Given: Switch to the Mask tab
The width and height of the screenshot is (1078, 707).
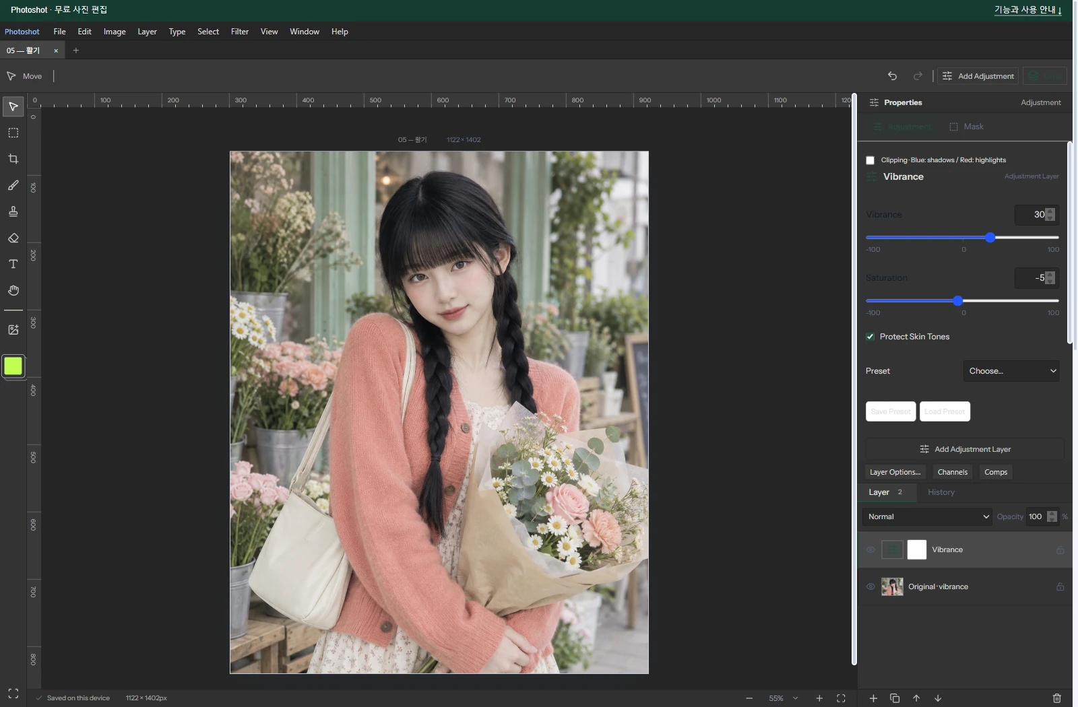Looking at the screenshot, I should pos(967,127).
